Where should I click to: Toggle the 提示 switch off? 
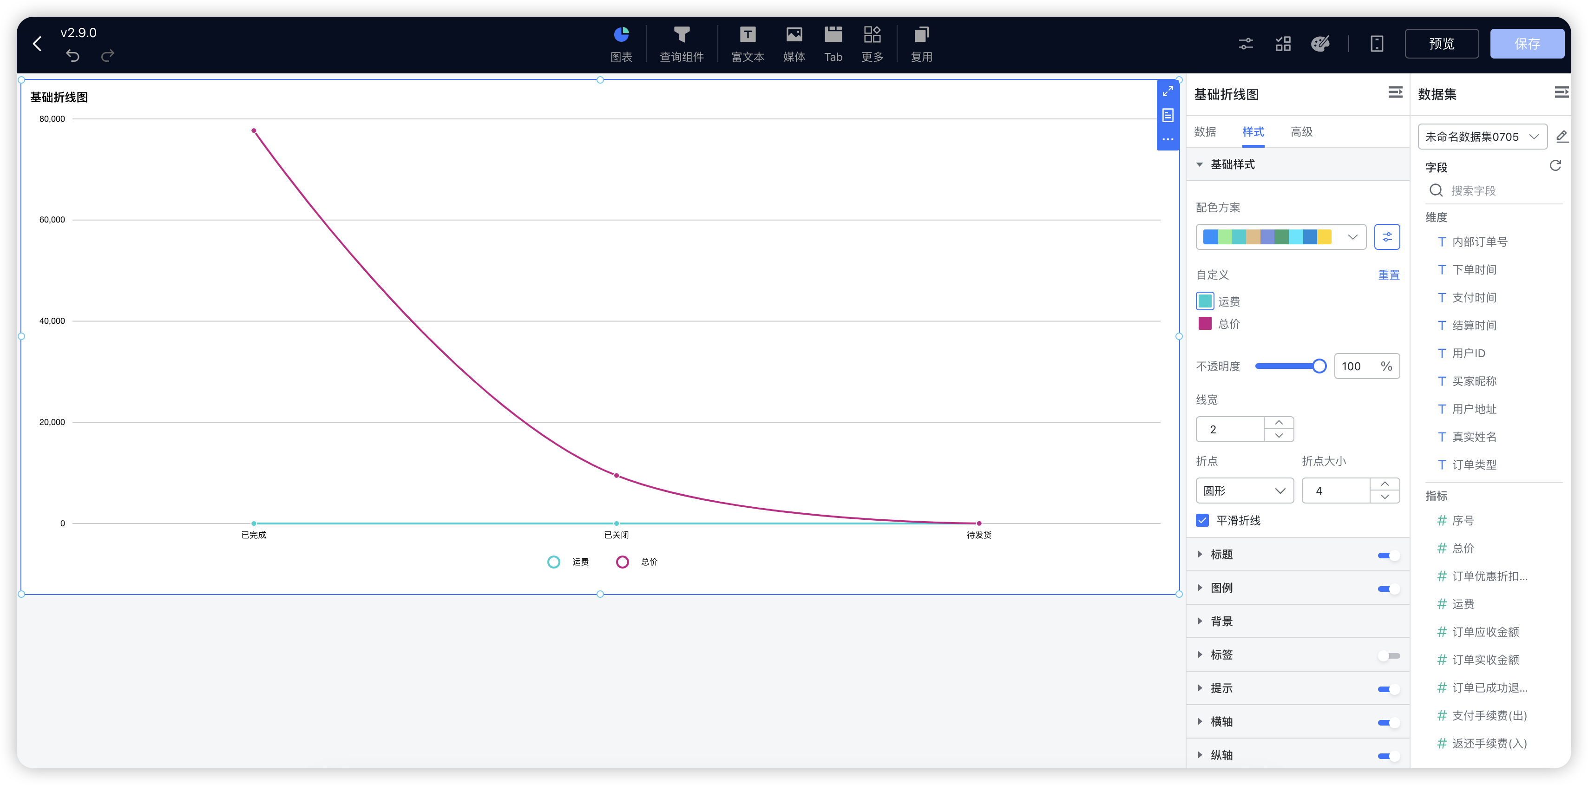1388,689
